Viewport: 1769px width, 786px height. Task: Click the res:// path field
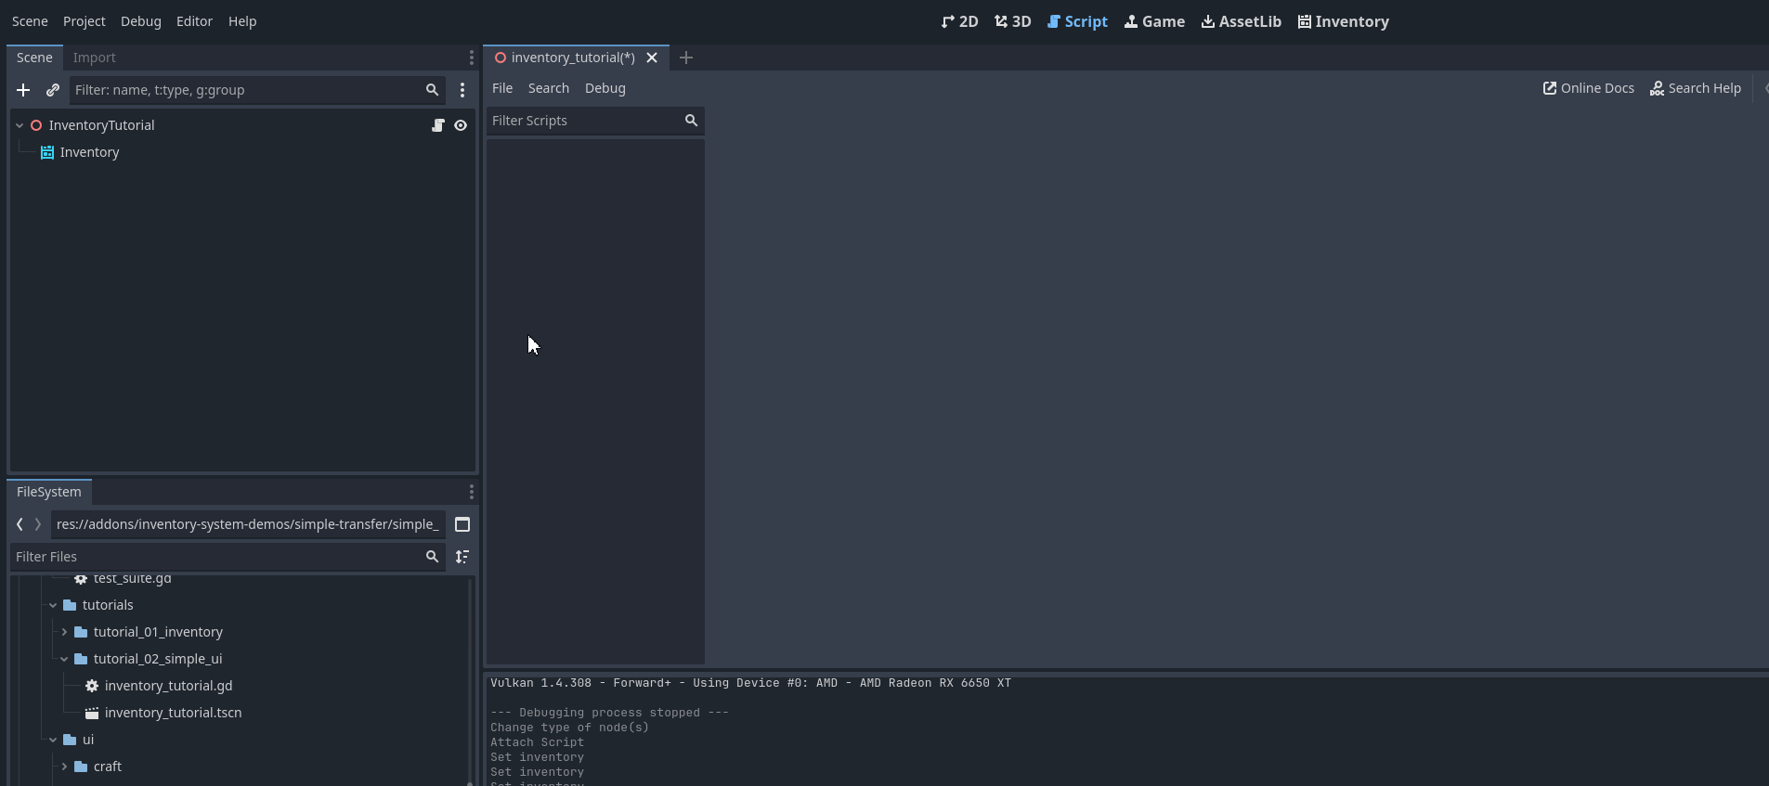pyautogui.click(x=248, y=524)
